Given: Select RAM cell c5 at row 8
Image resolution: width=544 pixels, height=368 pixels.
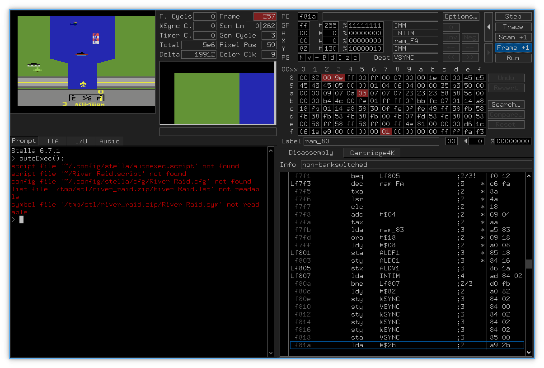Looking at the screenshot, I should point(480,78).
